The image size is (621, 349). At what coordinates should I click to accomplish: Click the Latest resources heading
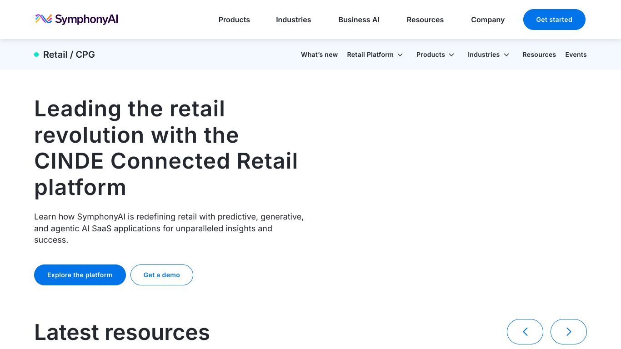pos(122,332)
